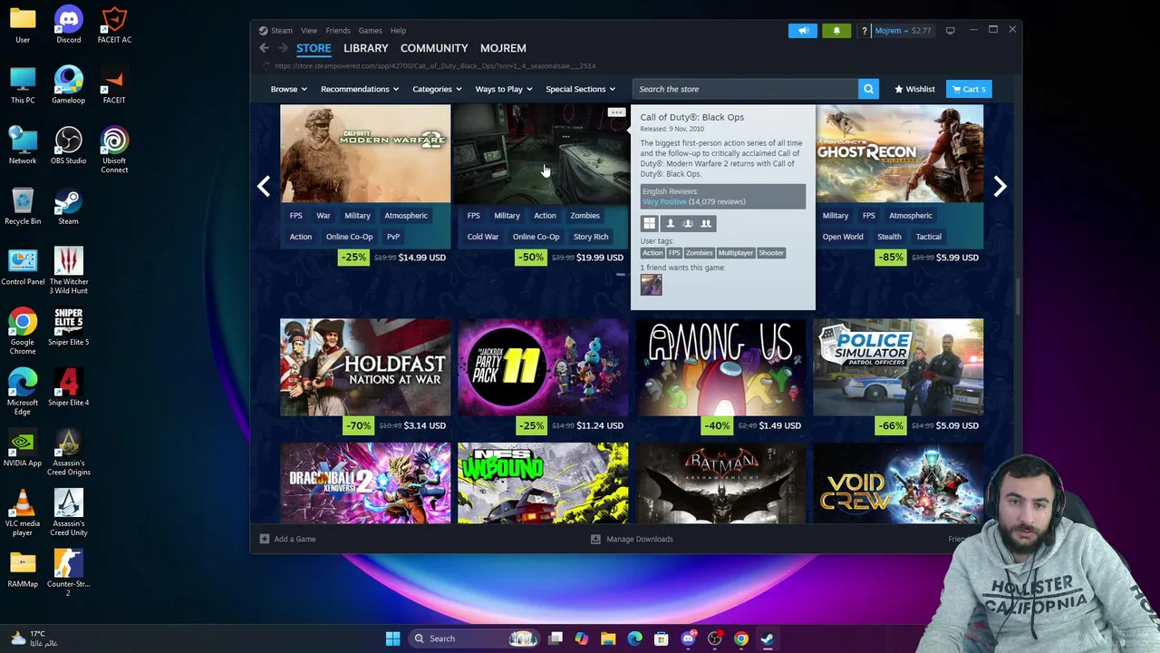Click the Steam store page scrollbar
Screen dimensions: 1160x653
1018,297
